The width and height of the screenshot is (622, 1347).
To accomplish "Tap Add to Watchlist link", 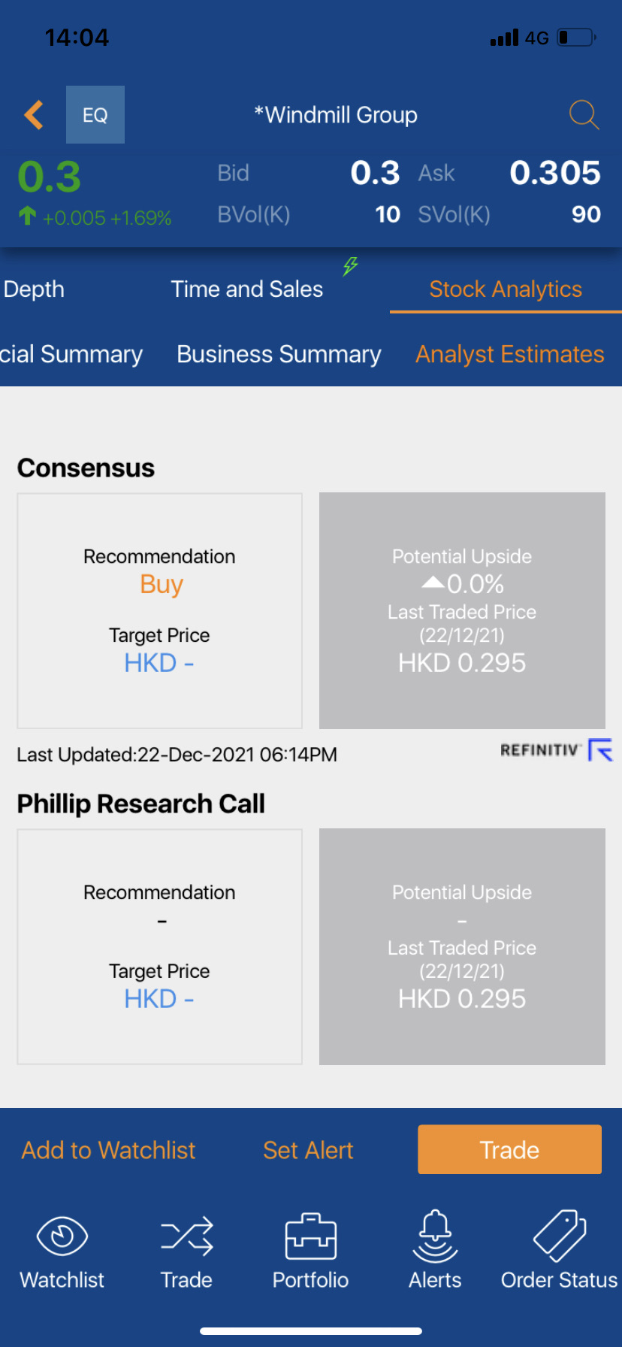I will pos(108,1150).
